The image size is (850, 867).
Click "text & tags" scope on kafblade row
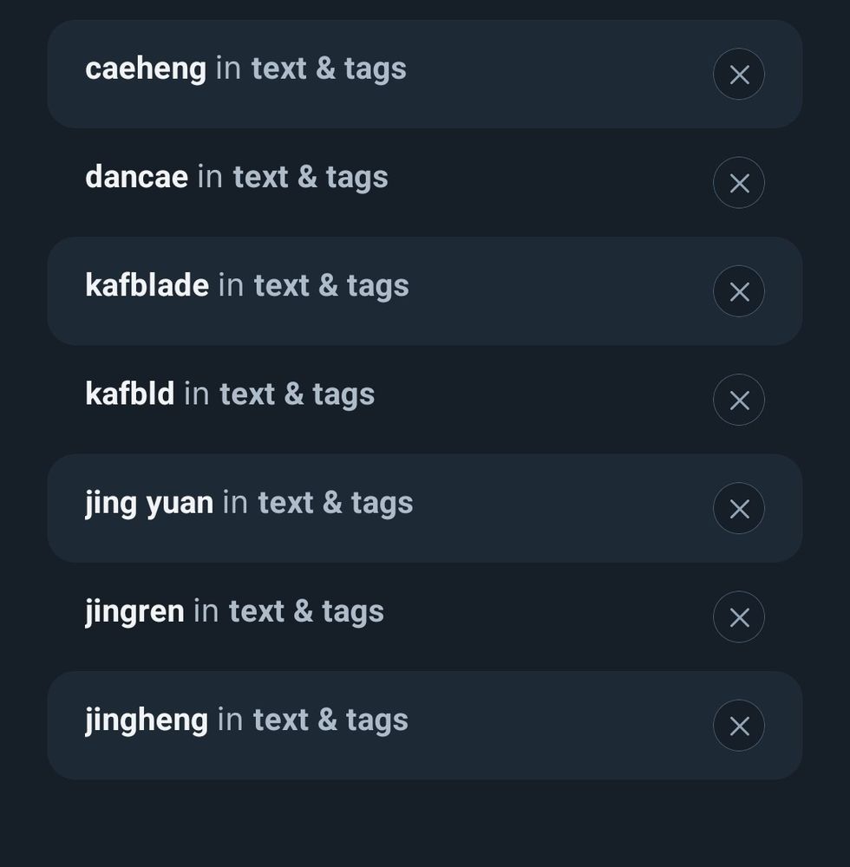point(332,286)
